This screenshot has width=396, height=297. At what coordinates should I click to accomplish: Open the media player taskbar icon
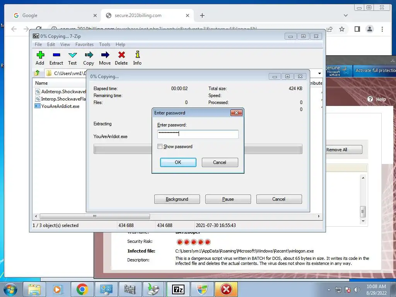(x=58, y=289)
